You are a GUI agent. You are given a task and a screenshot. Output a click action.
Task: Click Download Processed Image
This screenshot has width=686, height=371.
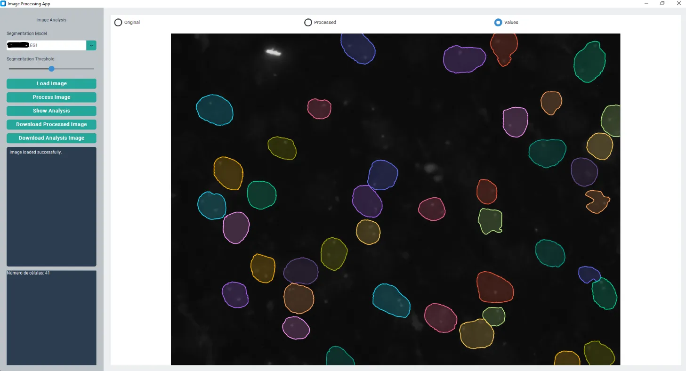51,124
